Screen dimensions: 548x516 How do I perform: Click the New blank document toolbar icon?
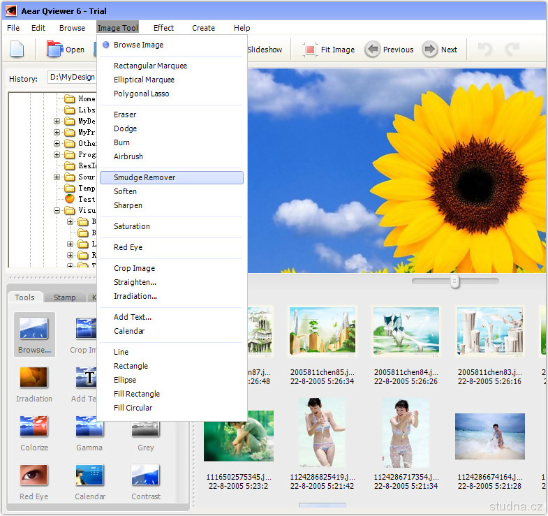(x=17, y=50)
